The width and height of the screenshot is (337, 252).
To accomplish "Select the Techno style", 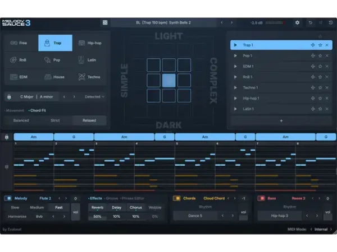I will [x=89, y=77].
